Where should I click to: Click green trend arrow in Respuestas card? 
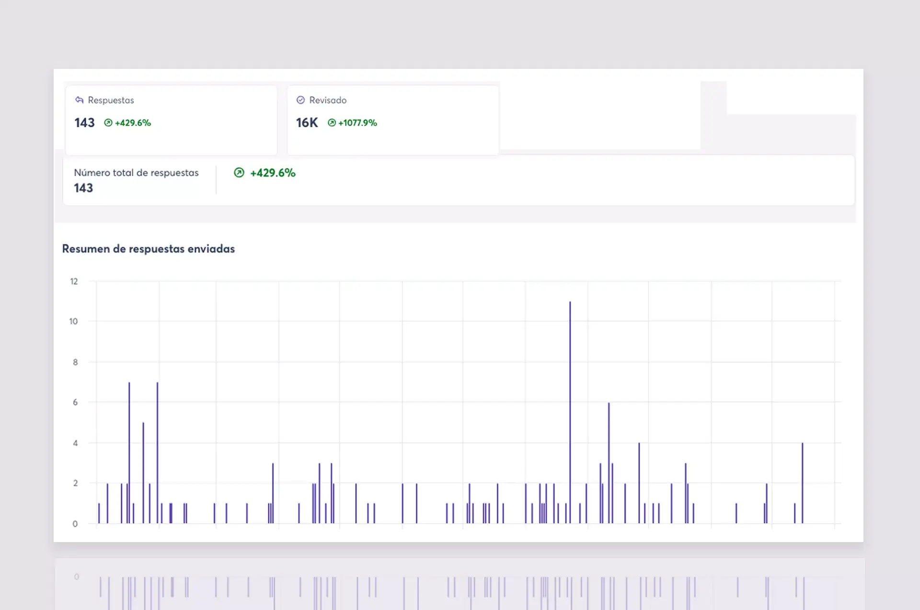click(108, 123)
